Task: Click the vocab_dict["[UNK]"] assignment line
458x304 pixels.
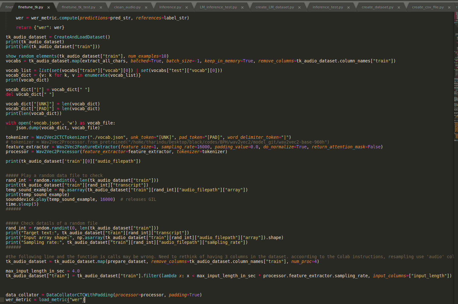Action: point(53,104)
